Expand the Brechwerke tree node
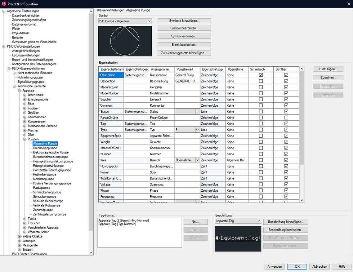 pos(25,95)
